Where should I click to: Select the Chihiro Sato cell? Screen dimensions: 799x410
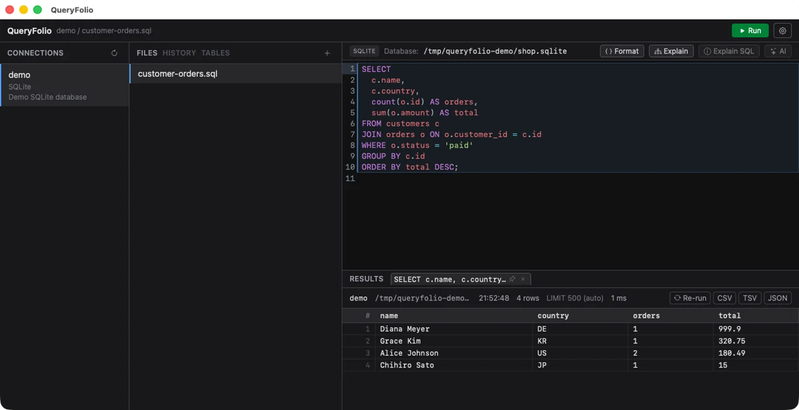click(454, 365)
